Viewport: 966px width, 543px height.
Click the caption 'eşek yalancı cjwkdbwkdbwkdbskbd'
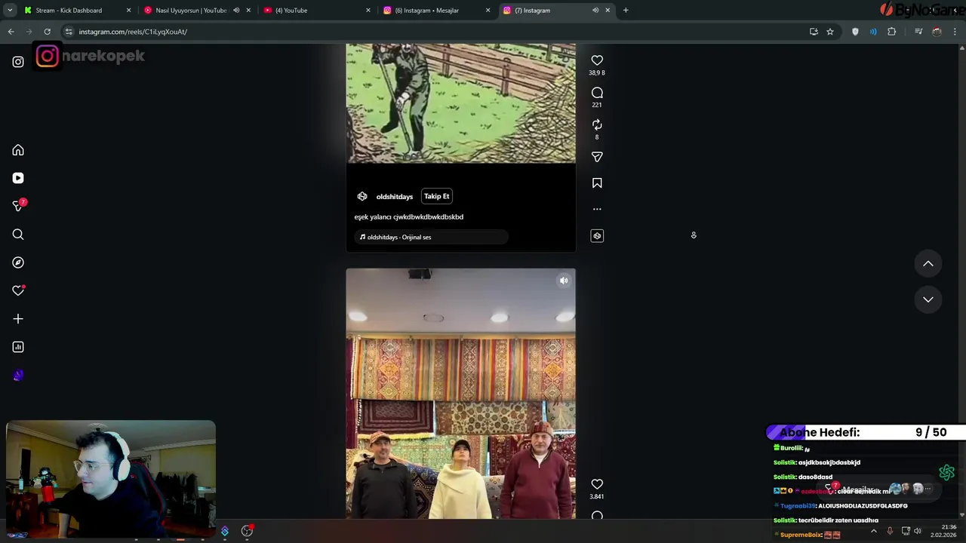(x=409, y=216)
